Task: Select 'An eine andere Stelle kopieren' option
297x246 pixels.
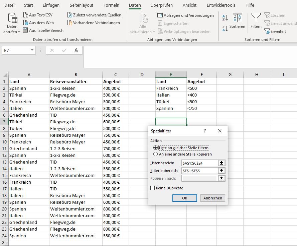Action: (x=155, y=155)
